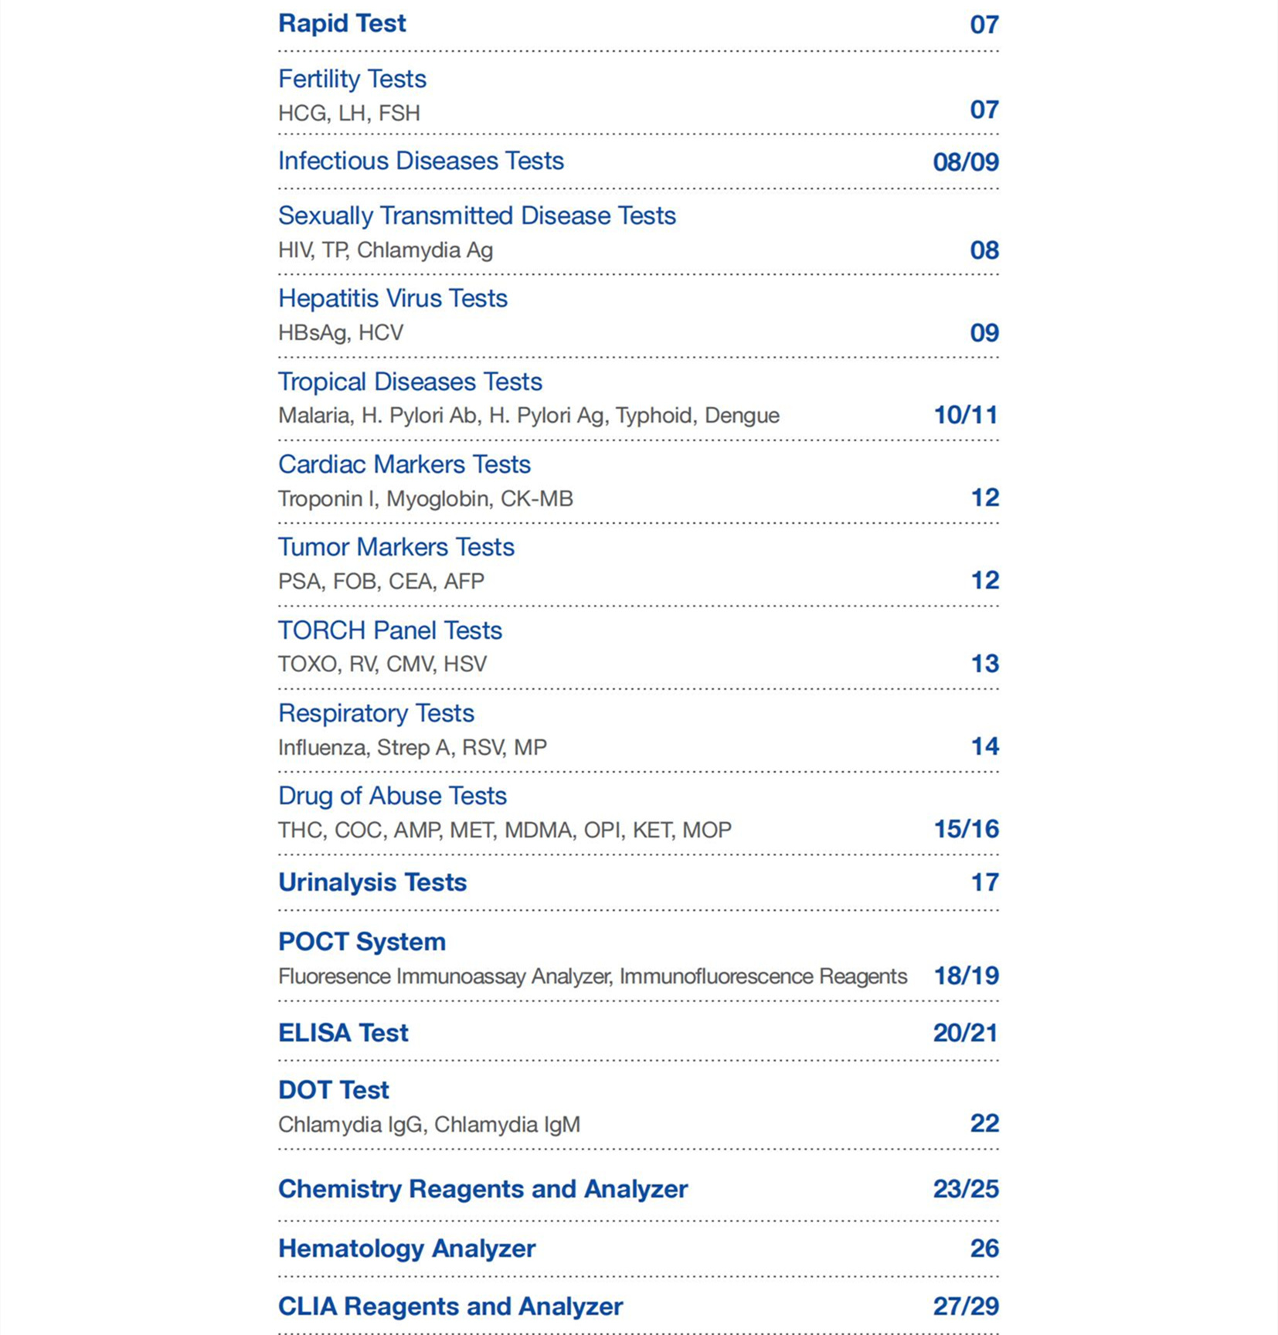Select Respiratory Tests heading
The width and height of the screenshot is (1278, 1335).
[376, 713]
